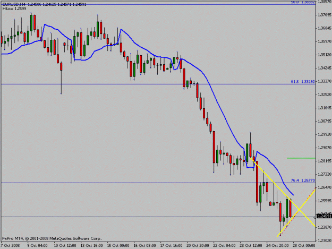
Task: Click the 1.28195 price axis value
Action: coord(325,161)
